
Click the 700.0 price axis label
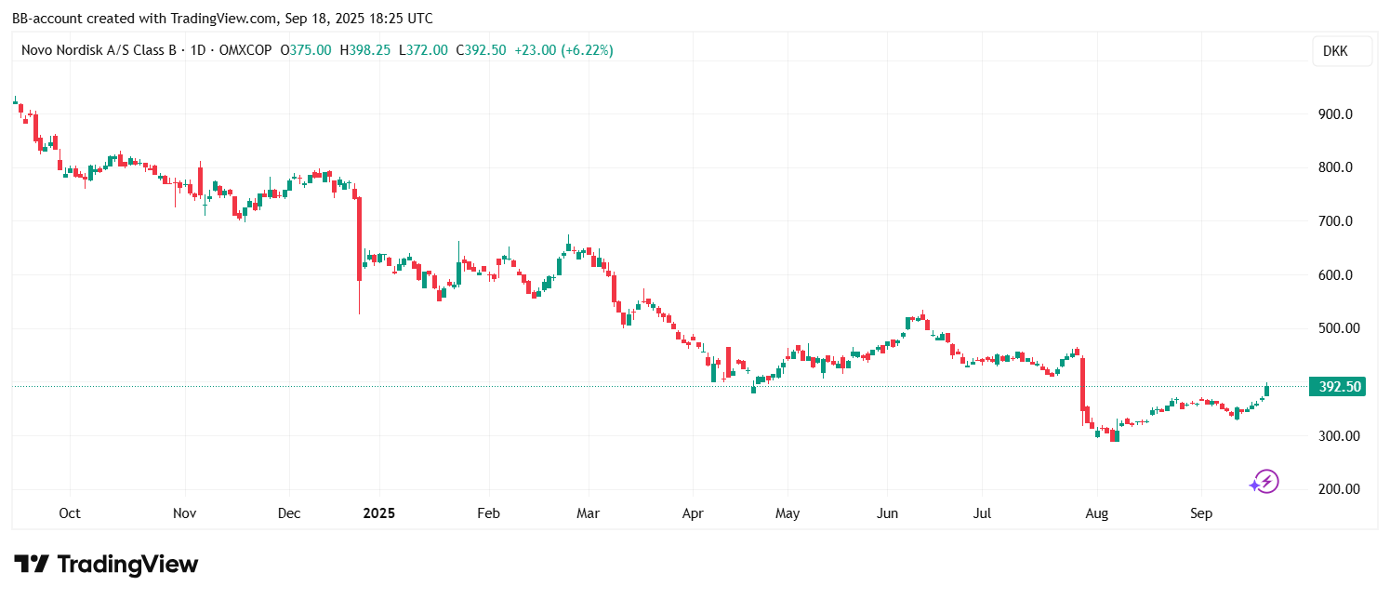[1333, 221]
